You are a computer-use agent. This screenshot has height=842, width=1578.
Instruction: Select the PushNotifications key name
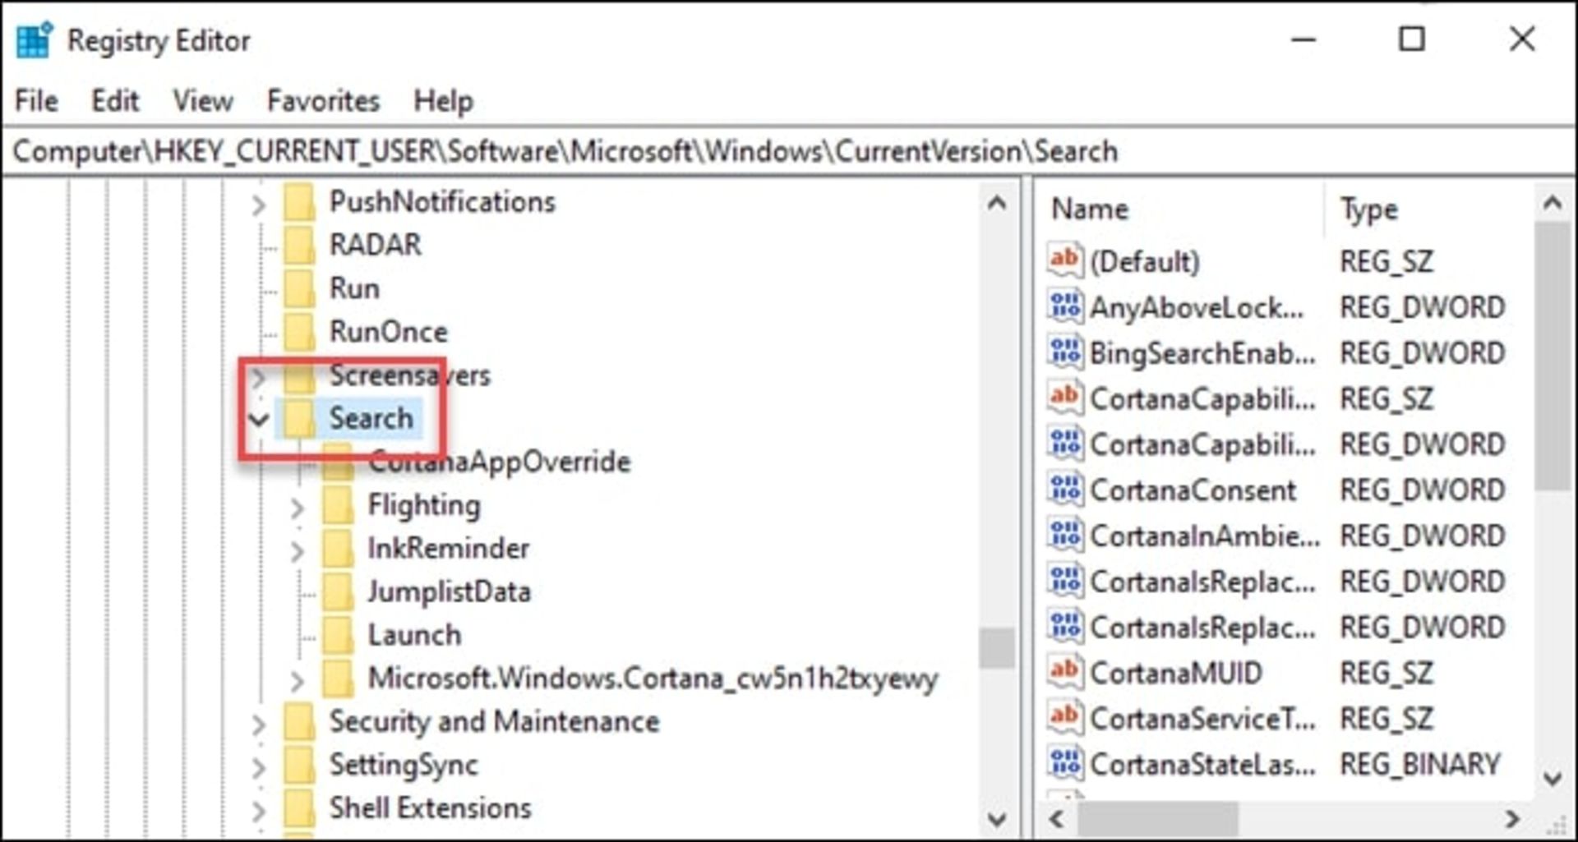click(442, 202)
